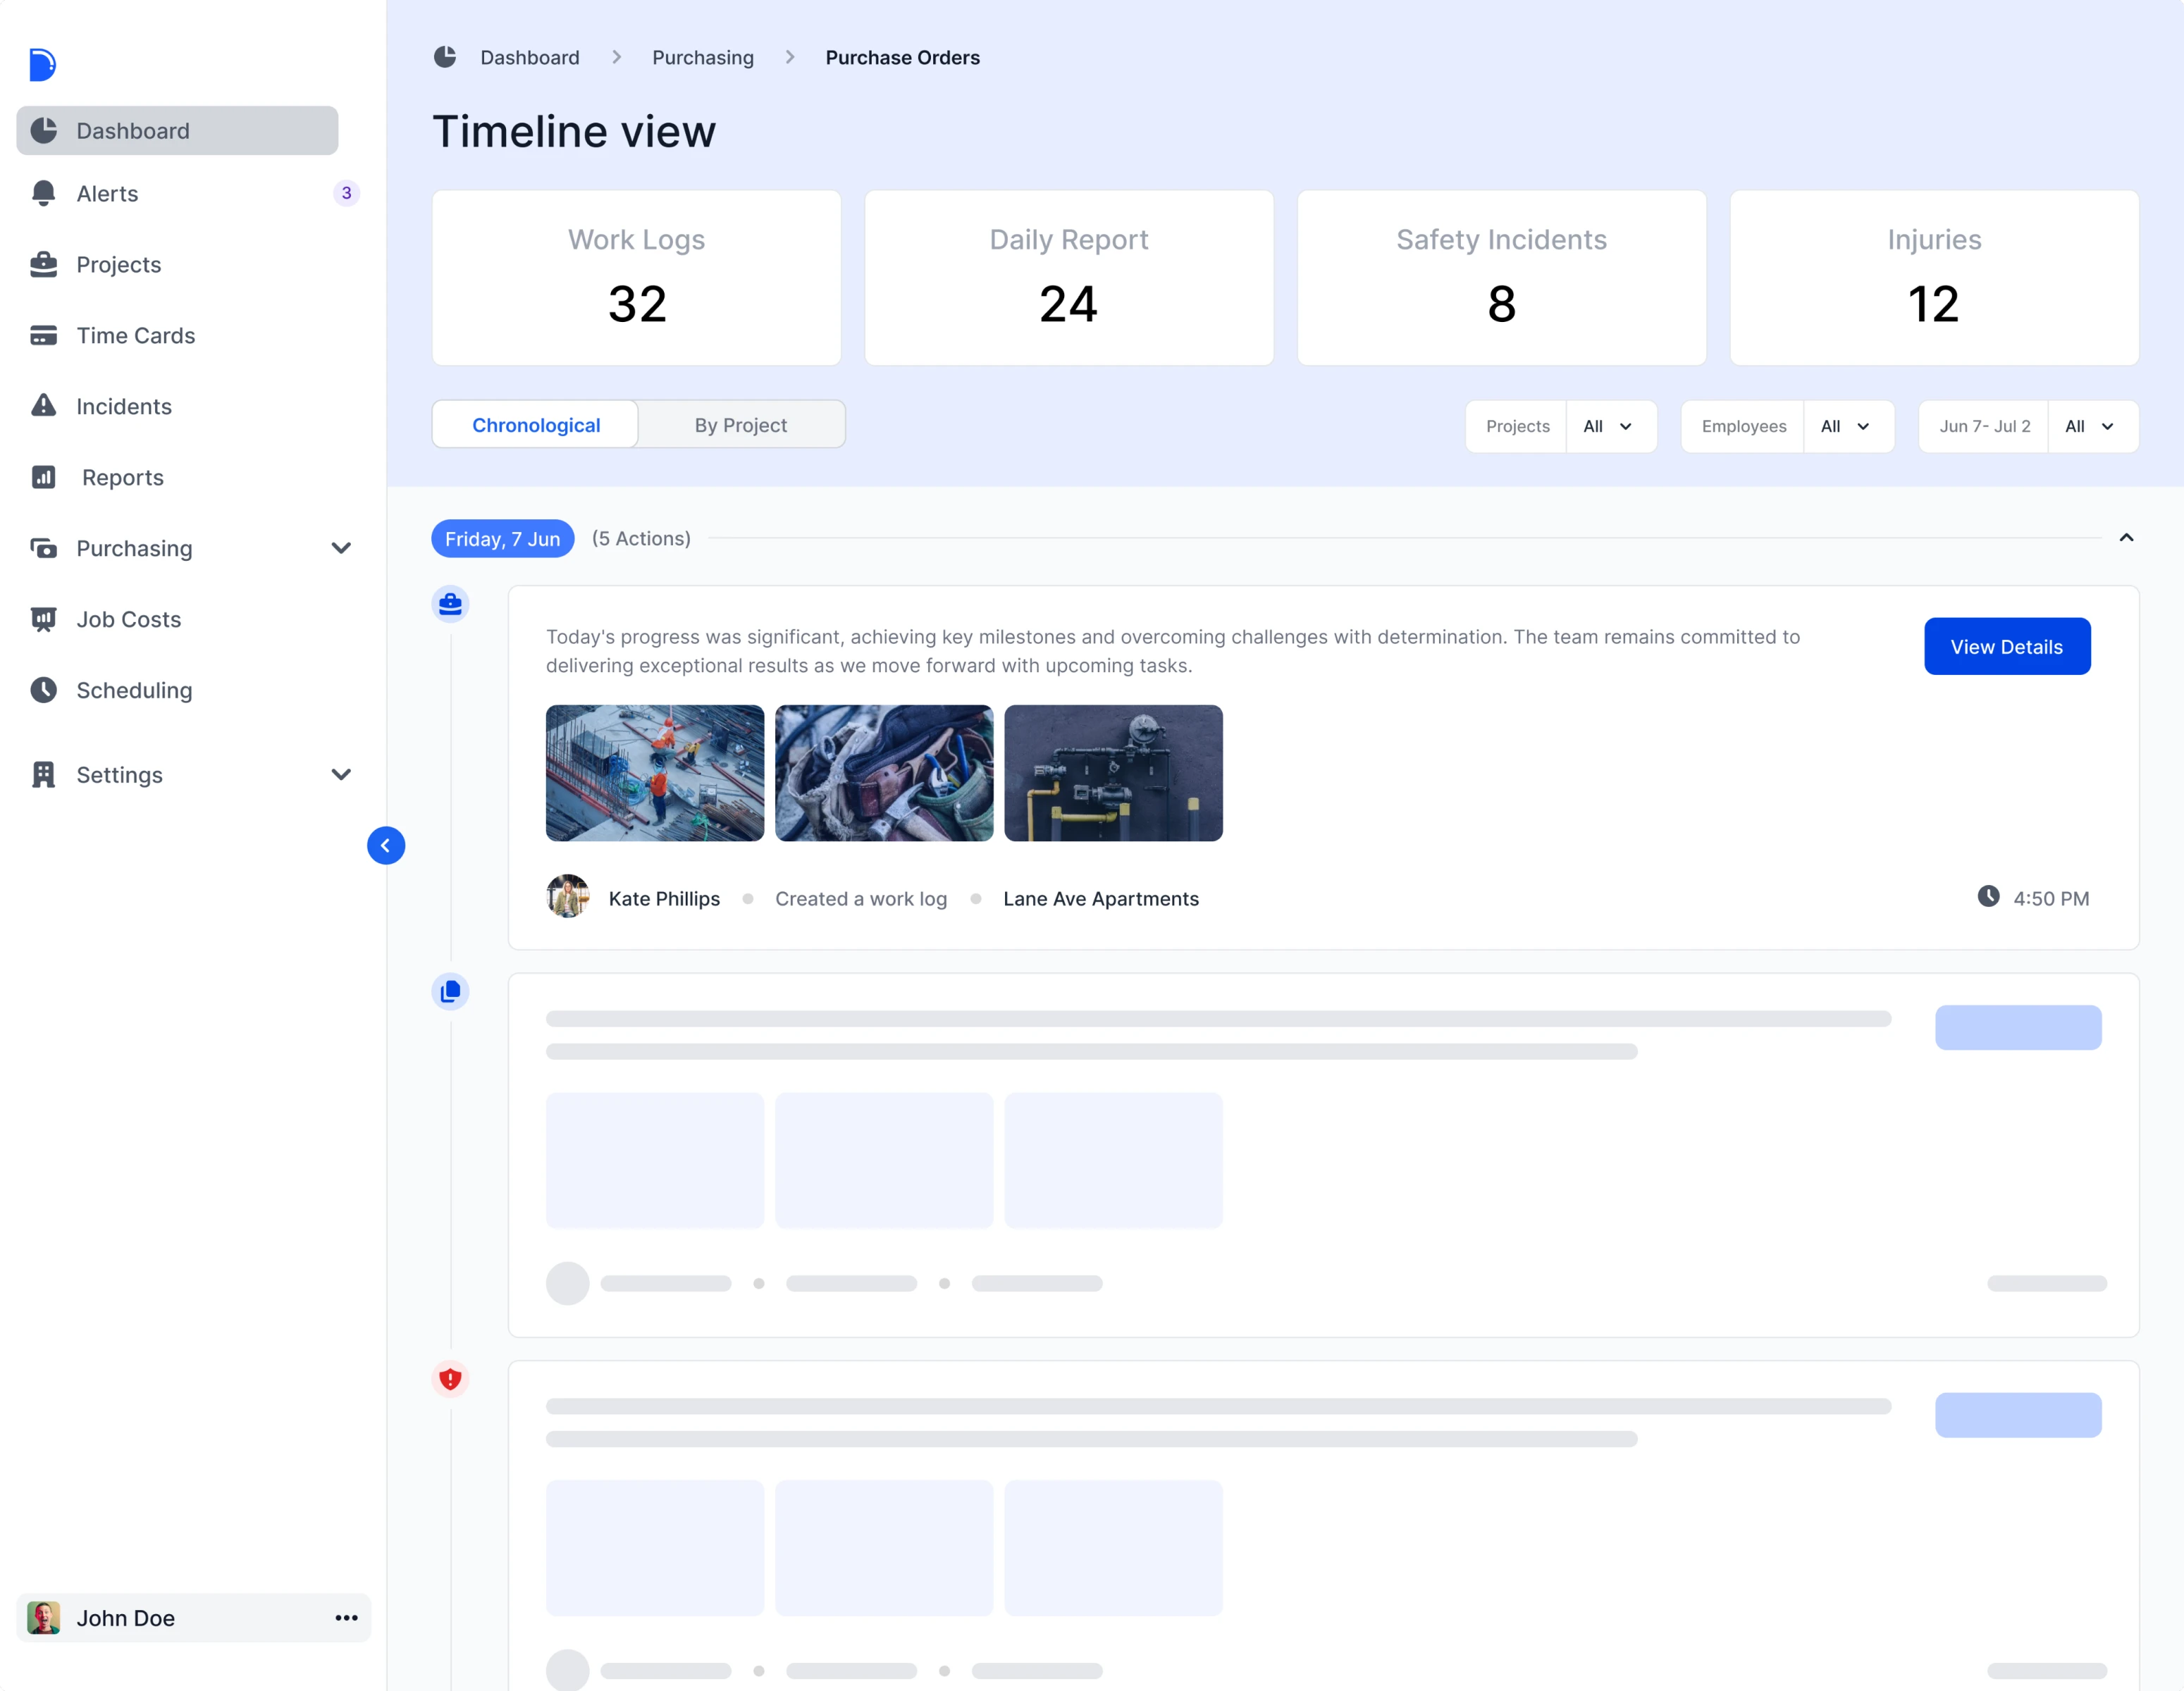Switch to the By Project view

click(x=741, y=424)
